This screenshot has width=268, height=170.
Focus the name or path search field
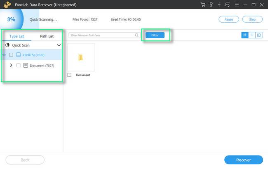pyautogui.click(x=104, y=35)
